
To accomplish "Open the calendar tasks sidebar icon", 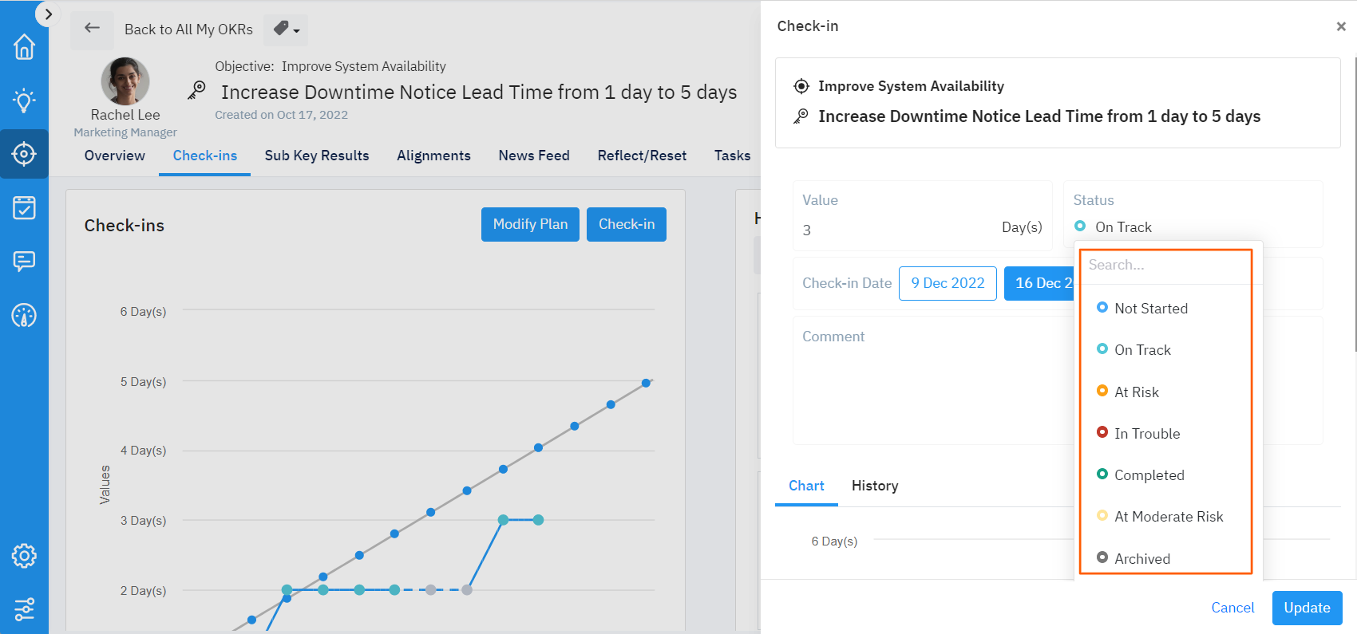I will click(24, 208).
